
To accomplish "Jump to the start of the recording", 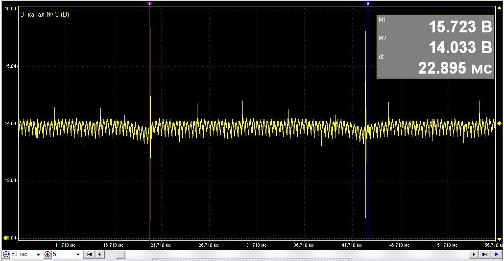I will pyautogui.click(x=89, y=255).
